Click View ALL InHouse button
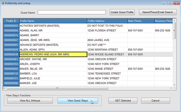 click(30, 101)
